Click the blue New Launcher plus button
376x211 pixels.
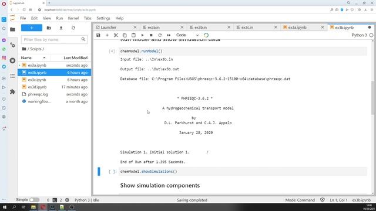click(32, 28)
